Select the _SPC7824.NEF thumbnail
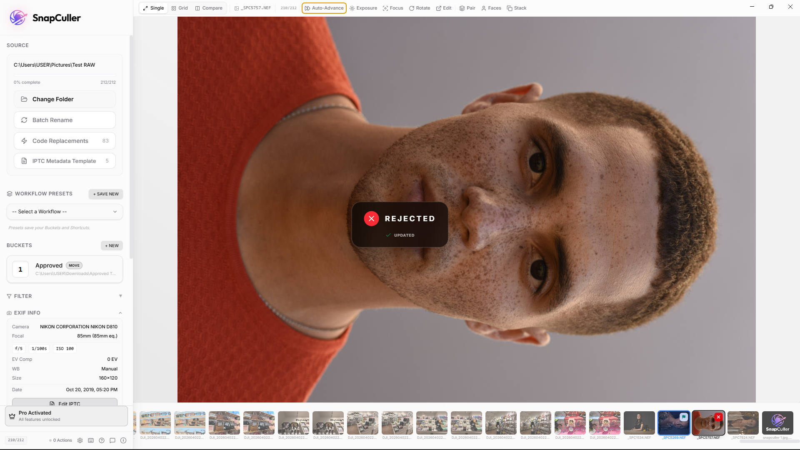The image size is (800, 450). pyautogui.click(x=743, y=423)
